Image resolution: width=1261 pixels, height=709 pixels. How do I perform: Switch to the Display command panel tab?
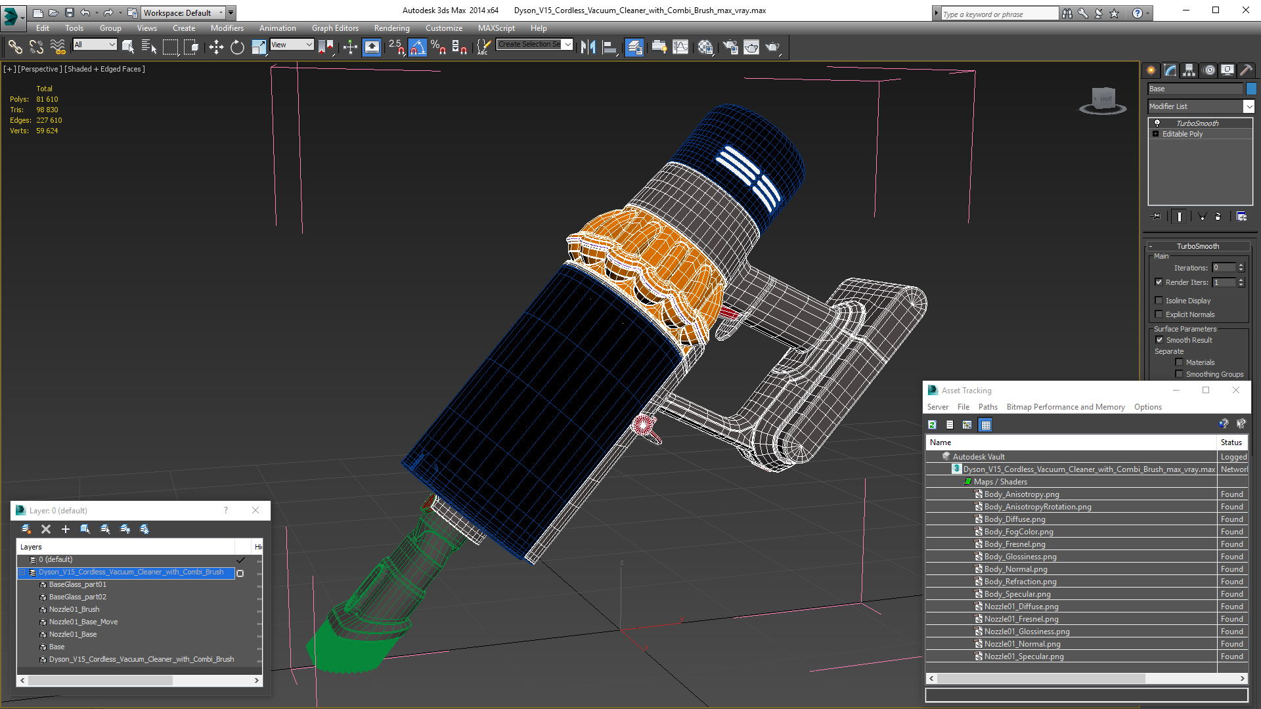[x=1227, y=70]
